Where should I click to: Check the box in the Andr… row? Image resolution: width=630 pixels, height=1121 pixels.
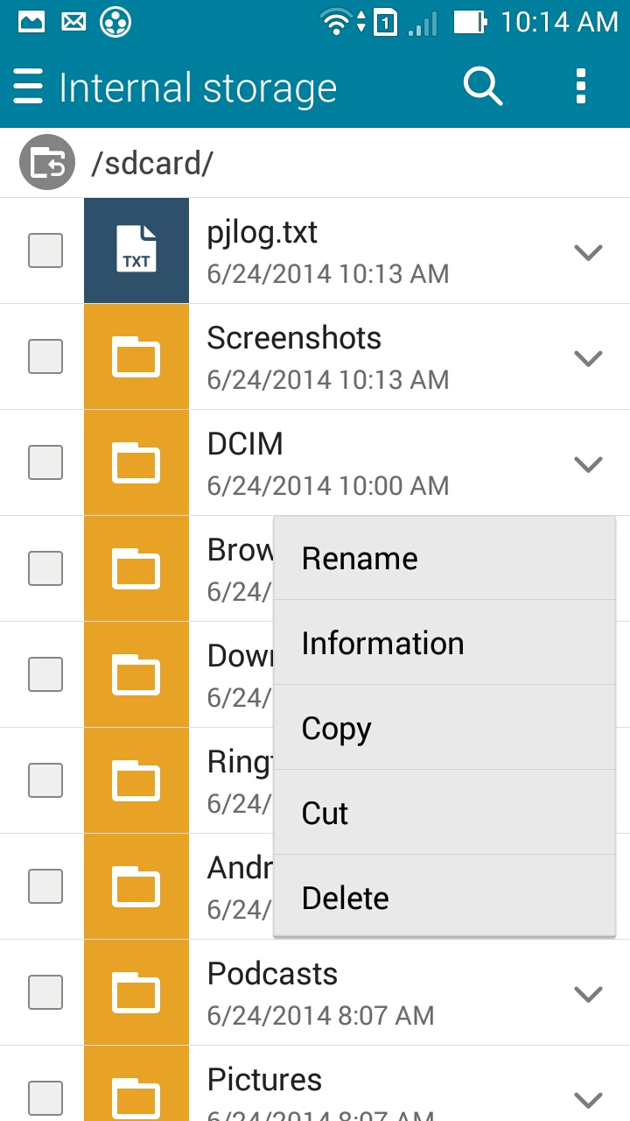[45, 886]
